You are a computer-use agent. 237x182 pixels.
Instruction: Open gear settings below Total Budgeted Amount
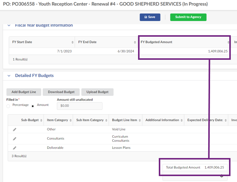(222, 176)
